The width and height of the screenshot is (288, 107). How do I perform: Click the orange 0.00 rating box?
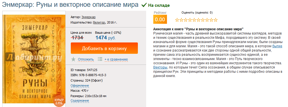160,19
